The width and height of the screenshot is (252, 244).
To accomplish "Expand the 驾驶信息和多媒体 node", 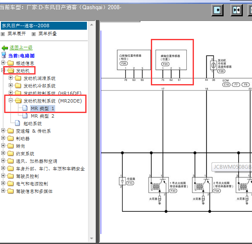I will pos(3,191).
